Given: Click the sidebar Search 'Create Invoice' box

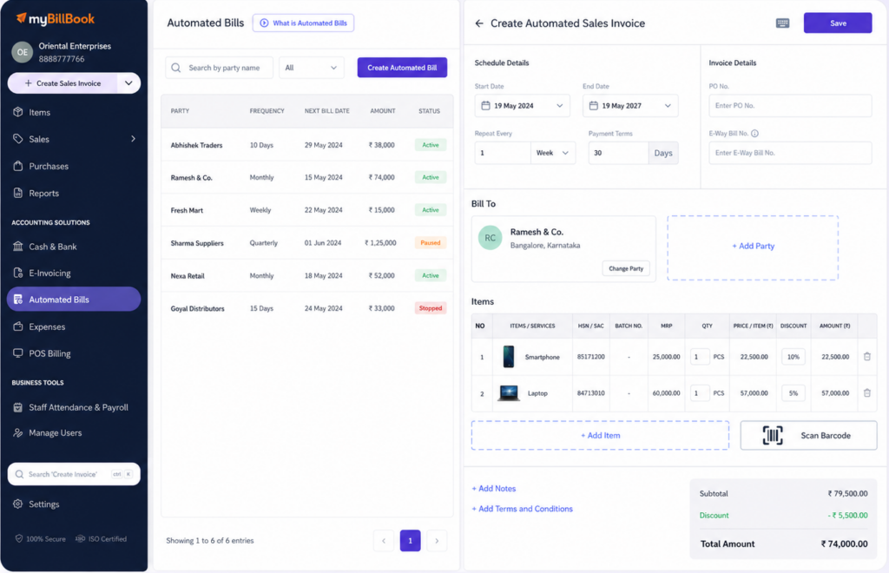Looking at the screenshot, I should (x=74, y=474).
